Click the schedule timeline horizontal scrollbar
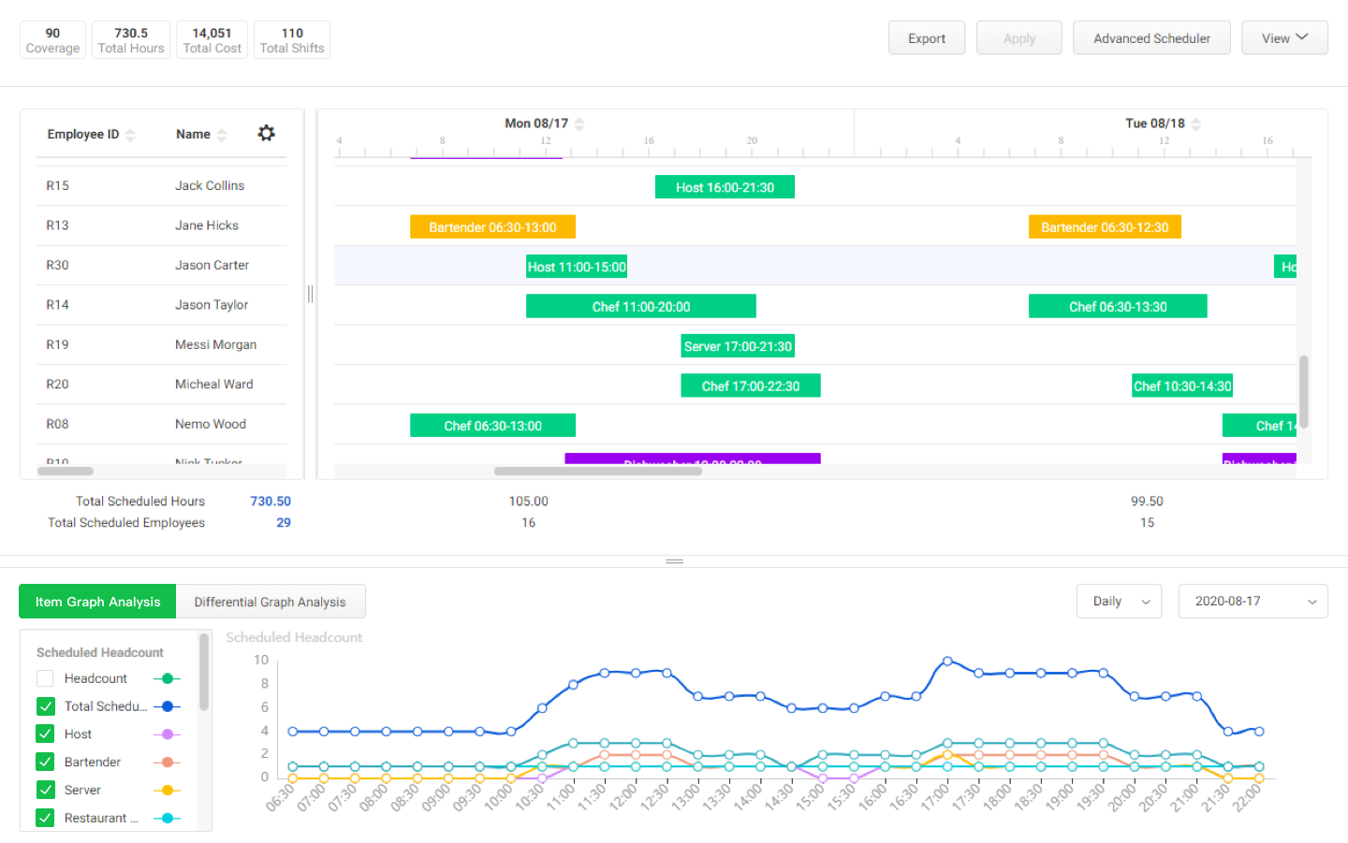1348x843 pixels. pyautogui.click(x=598, y=471)
